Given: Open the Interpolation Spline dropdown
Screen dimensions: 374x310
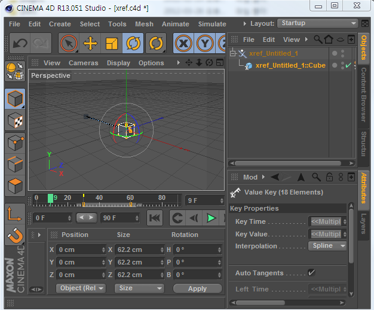Looking at the screenshot, I should (x=327, y=246).
